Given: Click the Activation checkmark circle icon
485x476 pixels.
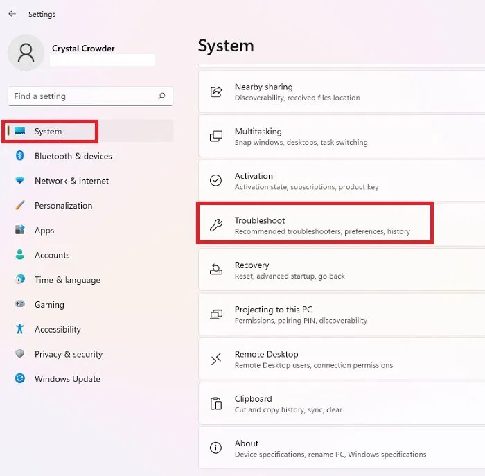Looking at the screenshot, I should pyautogui.click(x=216, y=181).
